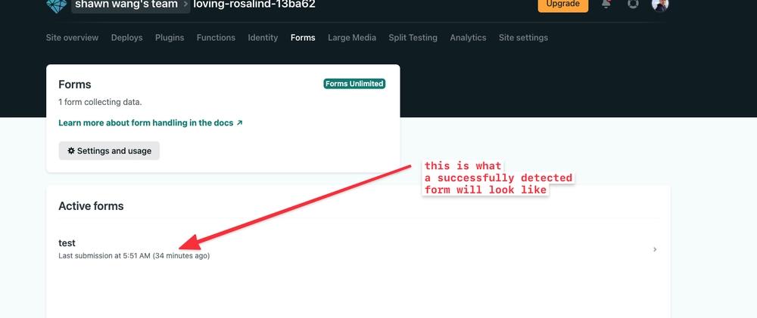757x318 pixels.
Task: Click the Settings and usage button
Action: [x=109, y=151]
